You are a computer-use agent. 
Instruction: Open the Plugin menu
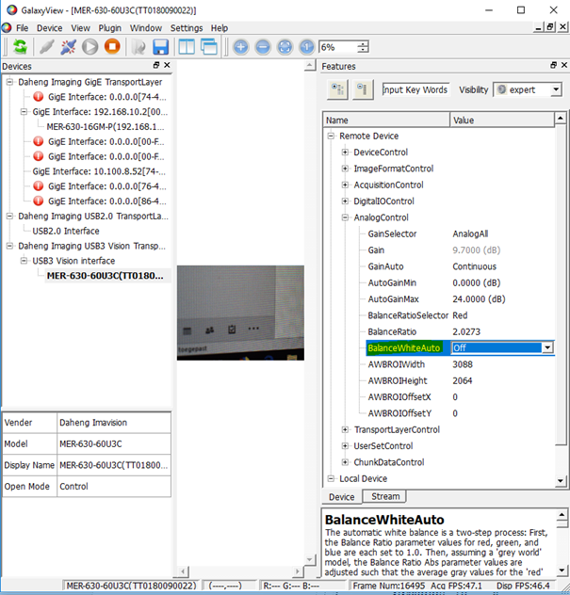tap(108, 28)
